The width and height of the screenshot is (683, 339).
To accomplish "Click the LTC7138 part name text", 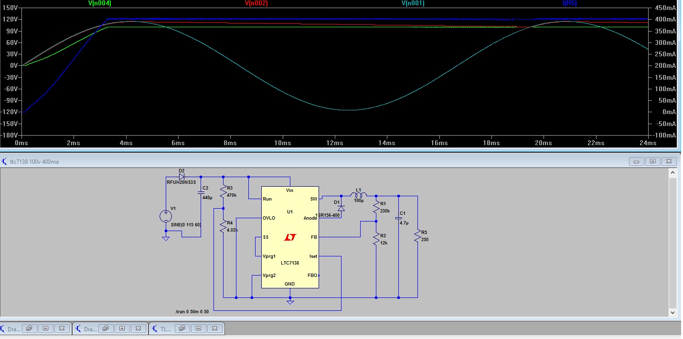I will coord(290,263).
